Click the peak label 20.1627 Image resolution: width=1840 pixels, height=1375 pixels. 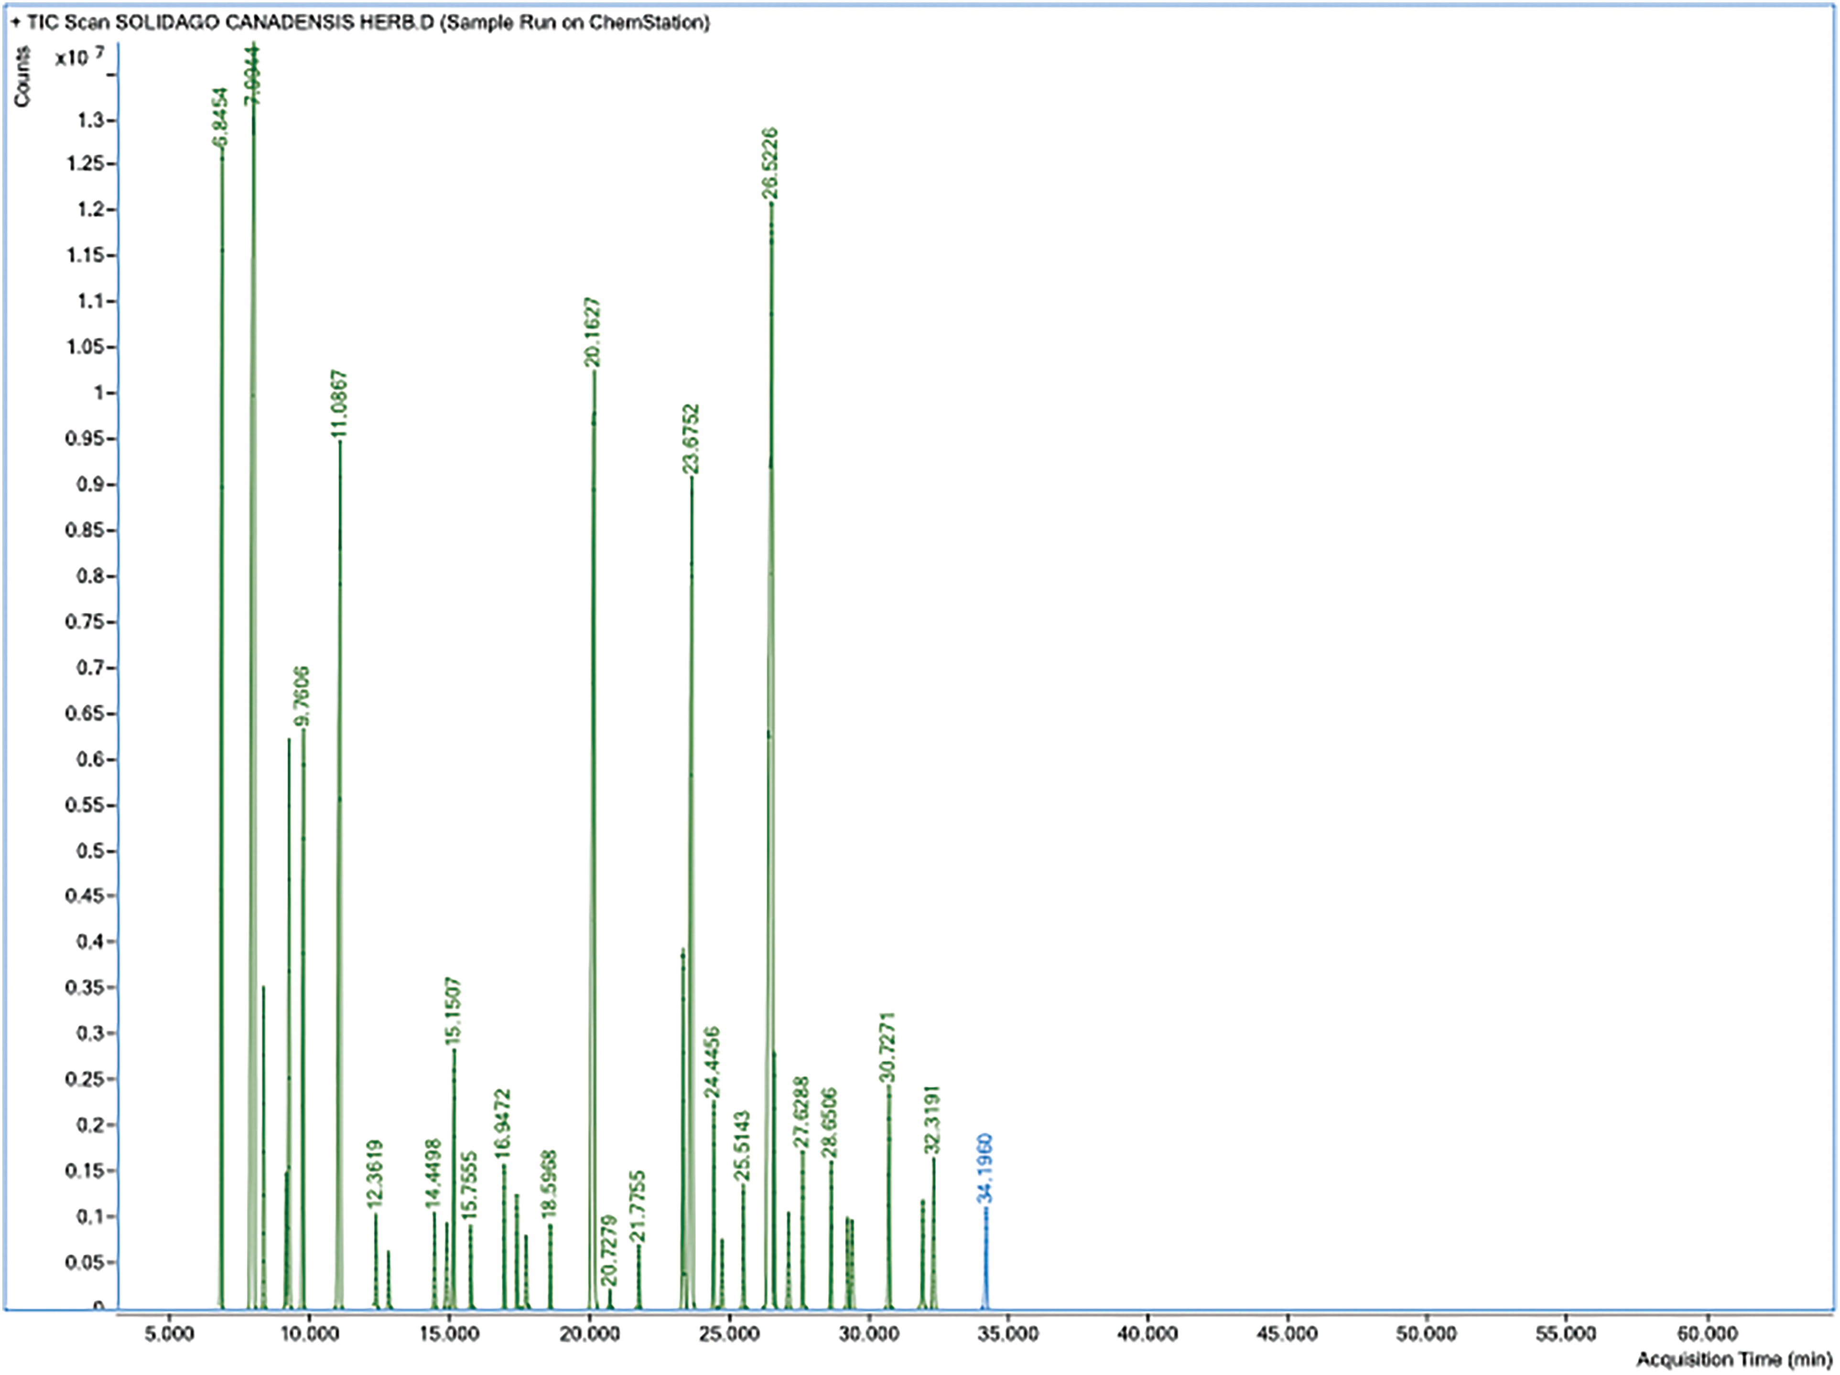point(592,332)
